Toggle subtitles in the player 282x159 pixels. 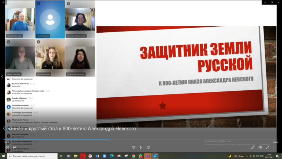14,147
